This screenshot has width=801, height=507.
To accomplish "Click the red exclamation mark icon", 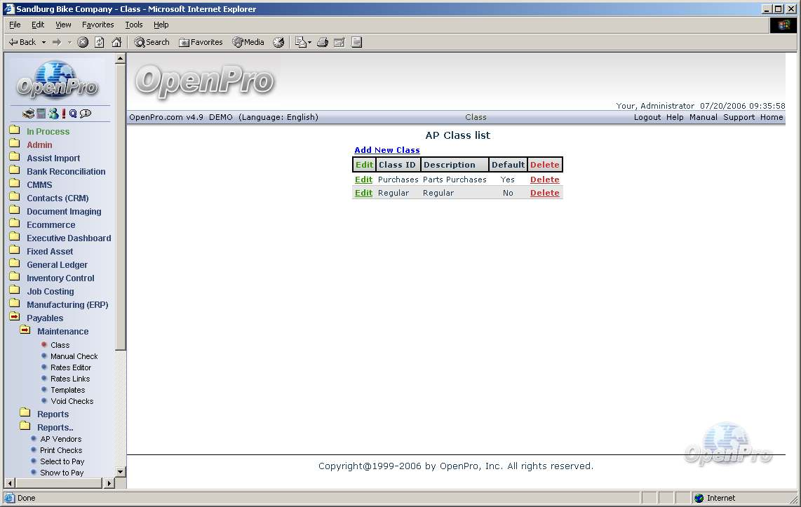I will 64,114.
